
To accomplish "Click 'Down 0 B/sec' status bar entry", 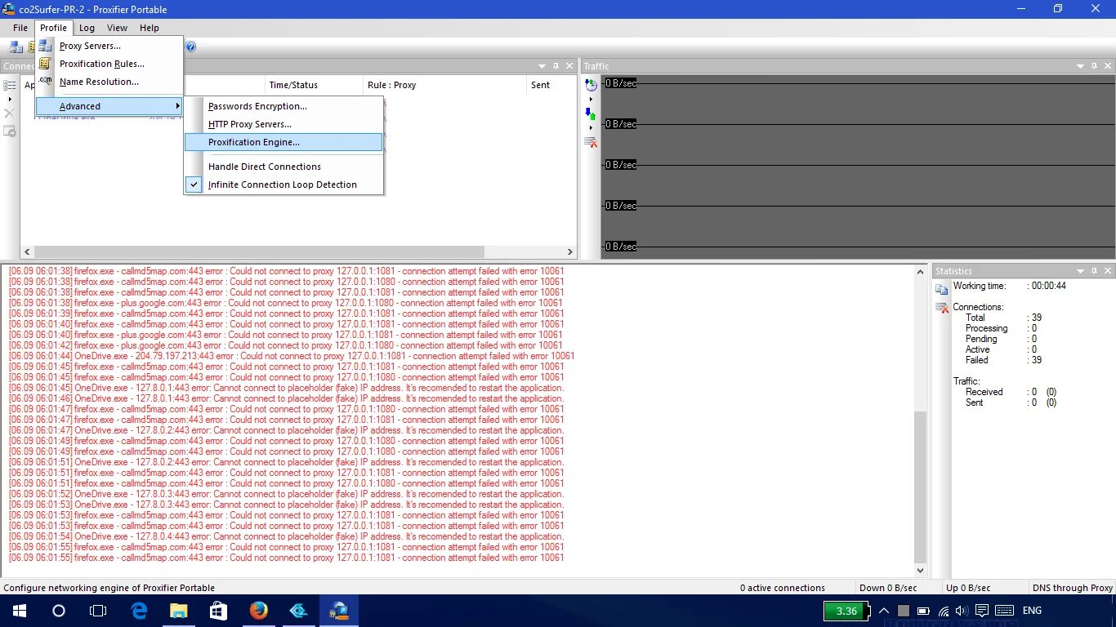I will click(x=888, y=588).
